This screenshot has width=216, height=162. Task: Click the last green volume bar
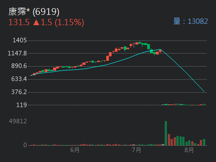click(x=204, y=142)
